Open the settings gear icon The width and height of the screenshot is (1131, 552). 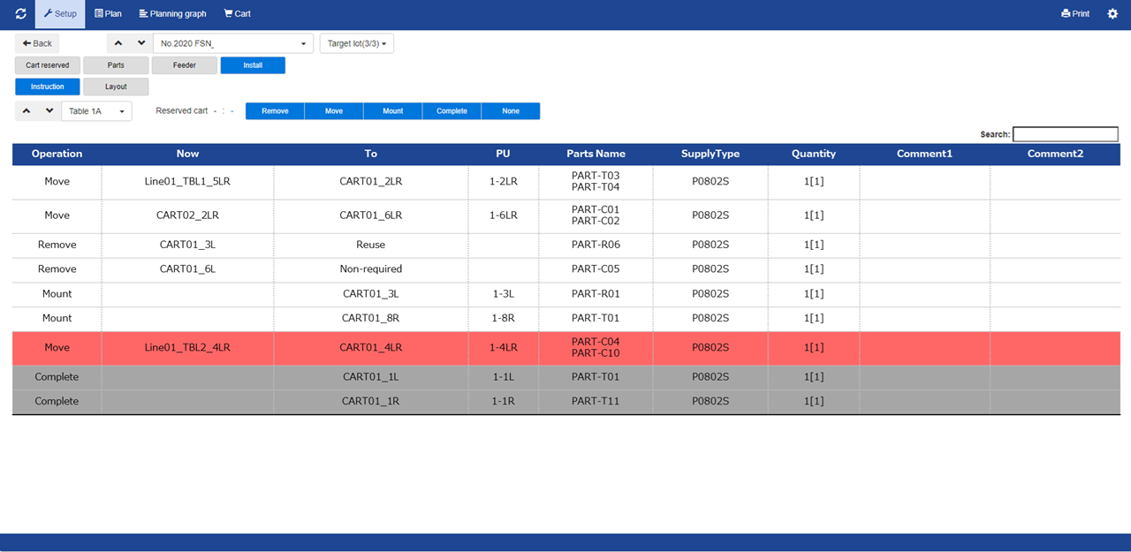1112,14
